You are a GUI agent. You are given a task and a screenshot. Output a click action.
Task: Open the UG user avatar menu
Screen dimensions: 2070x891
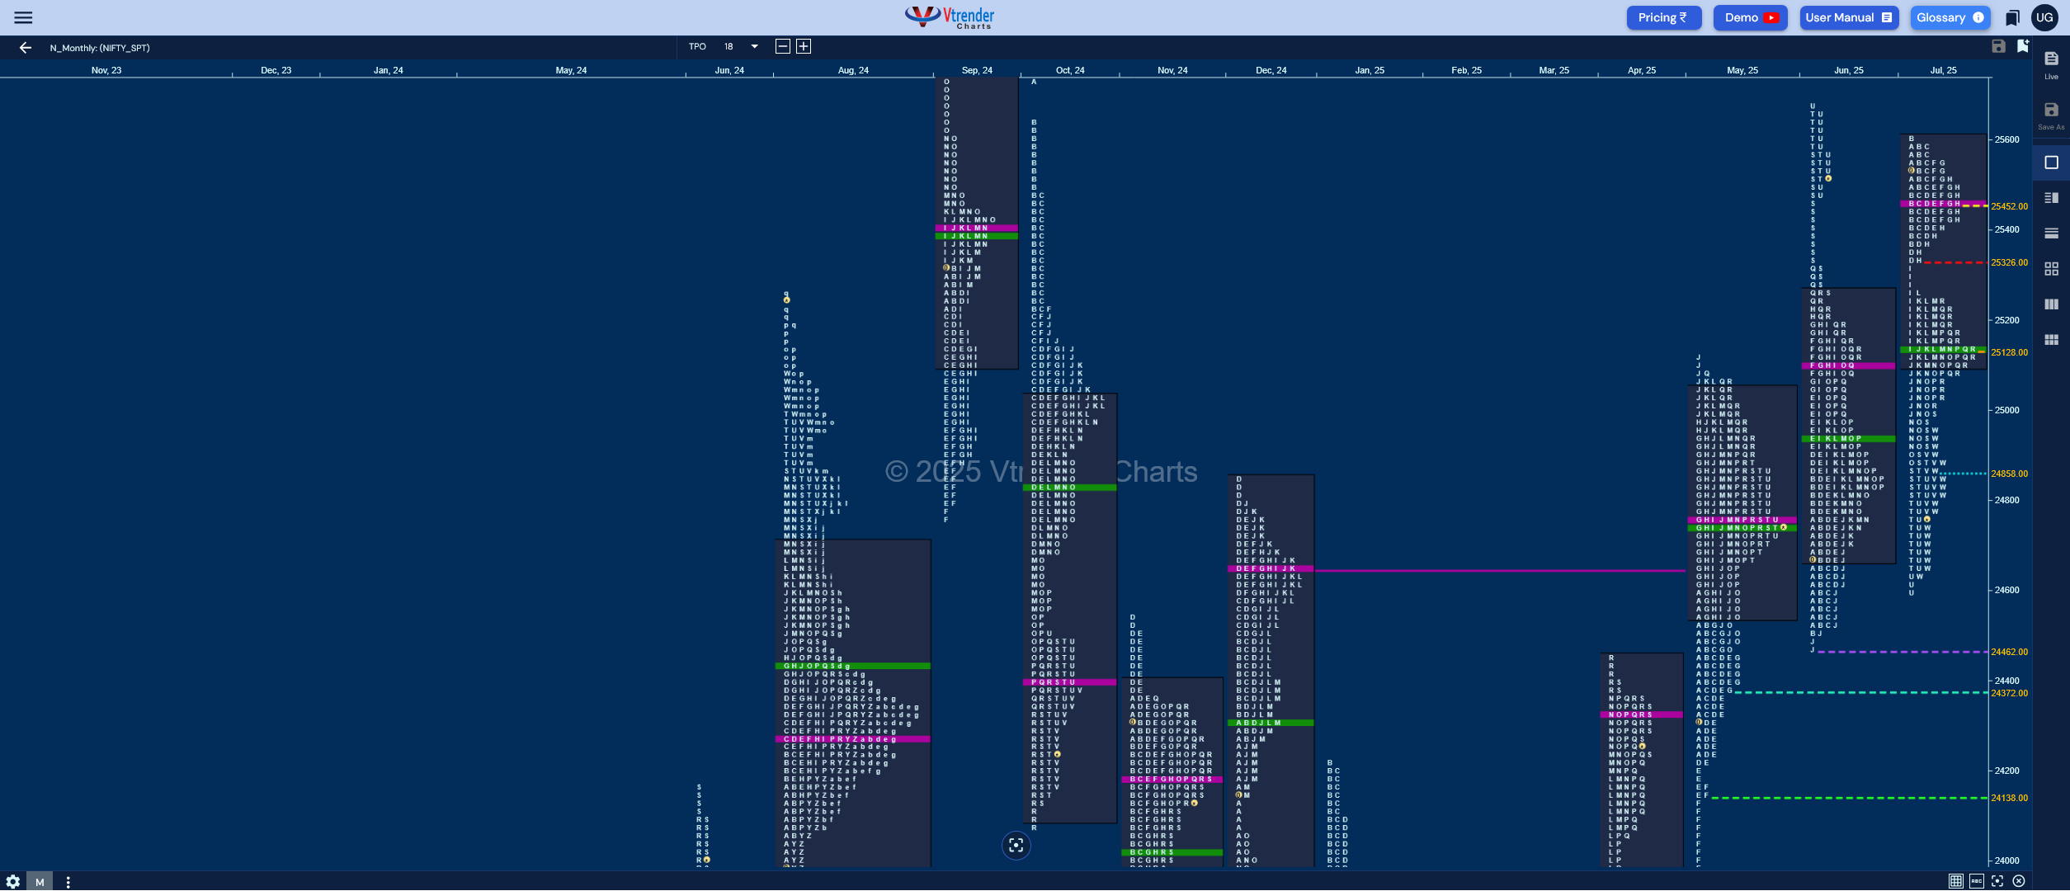pos(2044,17)
